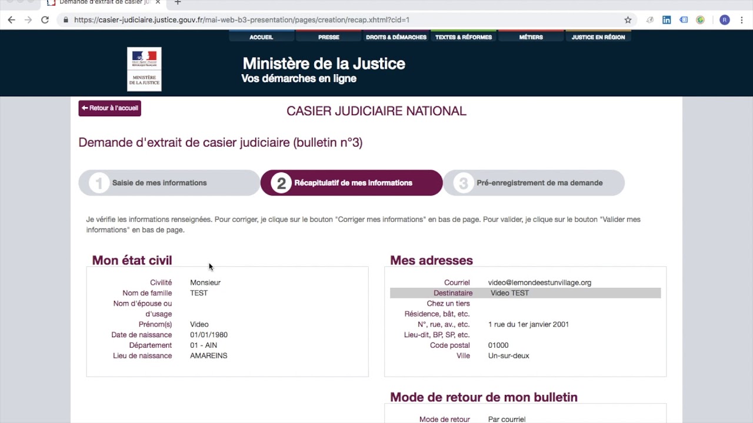
Task: Click the browser address bar URL
Action: 241,20
